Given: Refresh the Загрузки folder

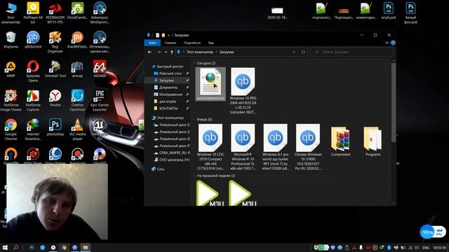Looking at the screenshot, I should pos(303,52).
